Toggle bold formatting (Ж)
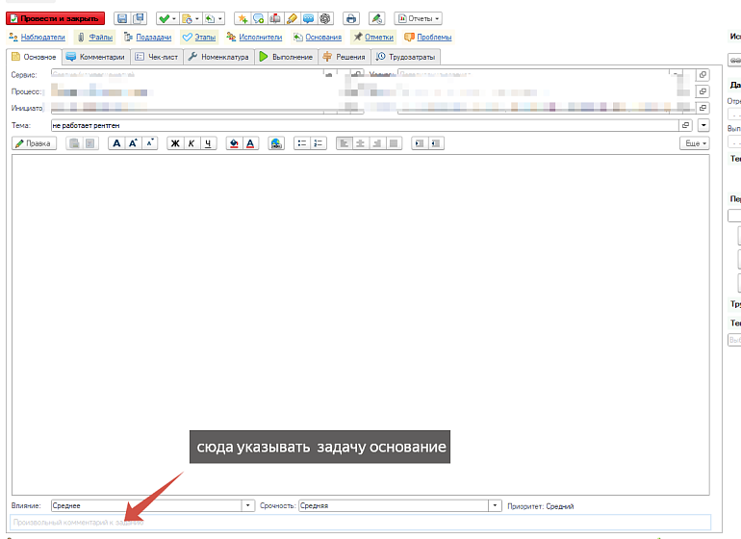This screenshot has height=539, width=741. point(175,142)
